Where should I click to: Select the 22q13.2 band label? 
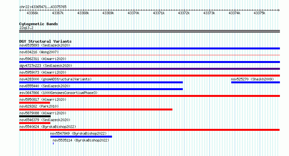26,28
